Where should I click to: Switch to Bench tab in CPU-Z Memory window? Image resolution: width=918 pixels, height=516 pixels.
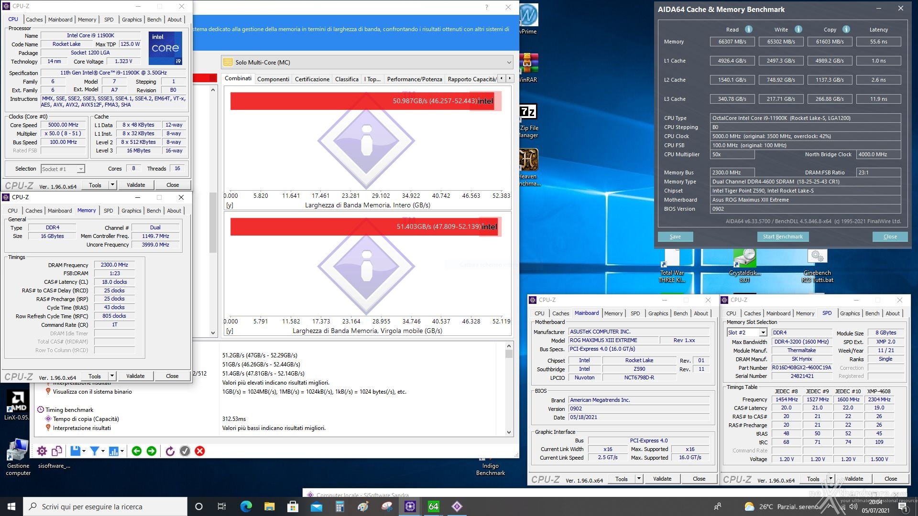click(x=153, y=211)
